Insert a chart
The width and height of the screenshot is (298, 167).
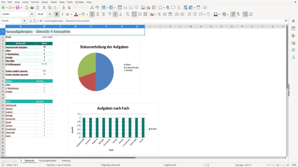(148, 8)
